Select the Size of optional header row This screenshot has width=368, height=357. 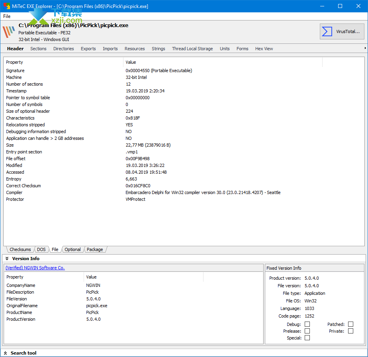184,111
